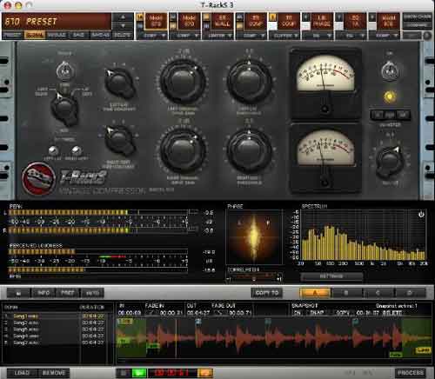
Task: Click the COPY TO button
Action: tap(267, 293)
